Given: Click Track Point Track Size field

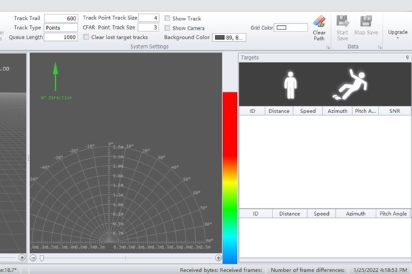Looking at the screenshot, I should click(x=149, y=18).
